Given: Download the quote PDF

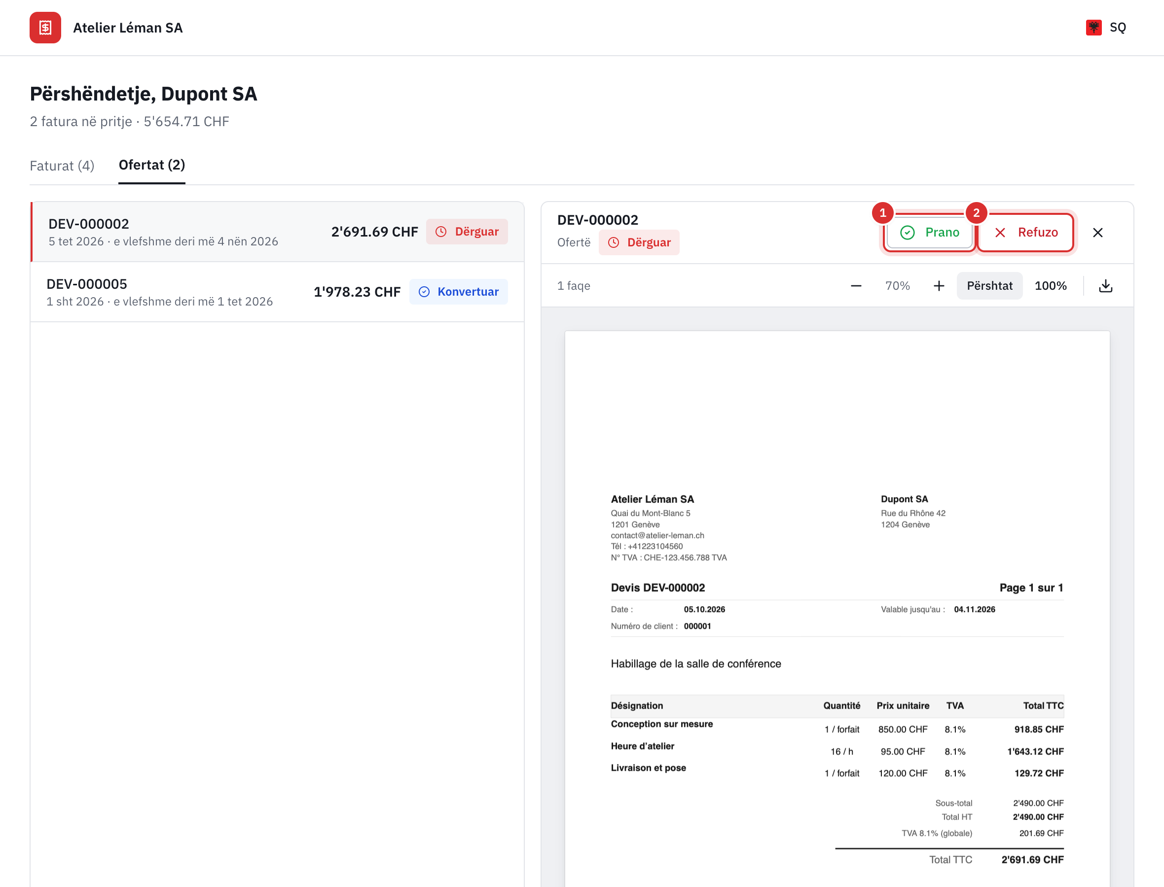Looking at the screenshot, I should [x=1105, y=286].
